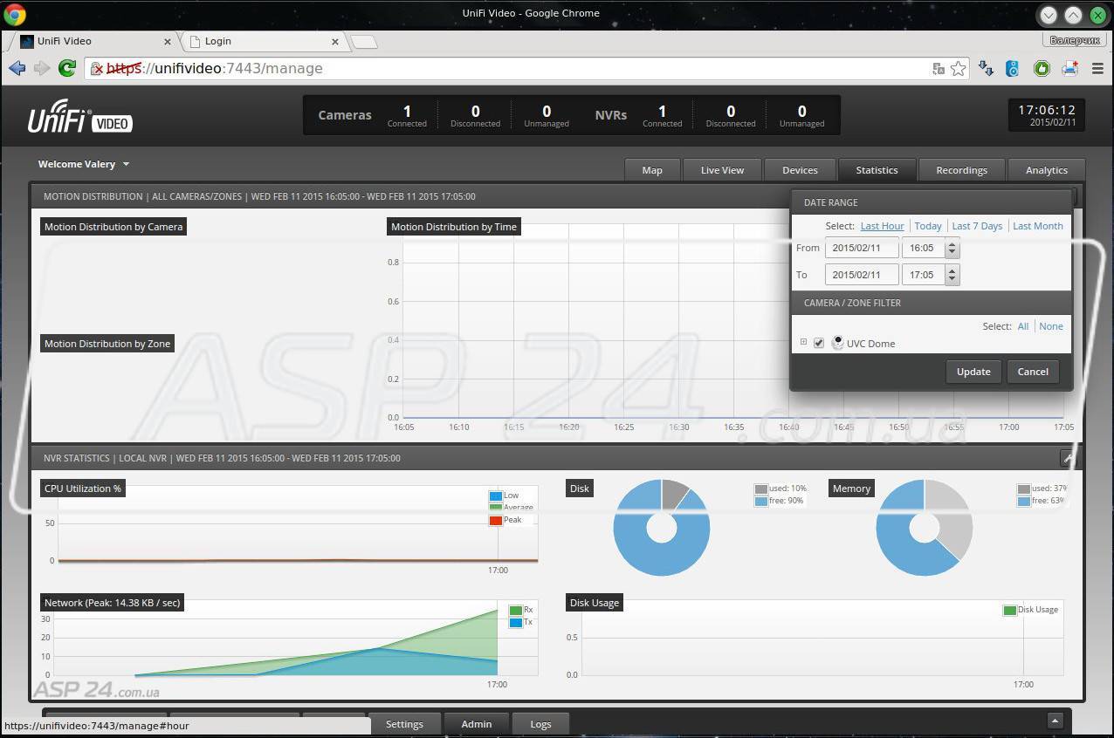Screen dimensions: 1114x738
Task: Click the From time spinner arrows
Action: [952, 249]
